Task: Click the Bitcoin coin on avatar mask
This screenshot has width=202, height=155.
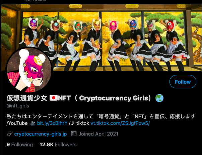Action: (x=38, y=60)
